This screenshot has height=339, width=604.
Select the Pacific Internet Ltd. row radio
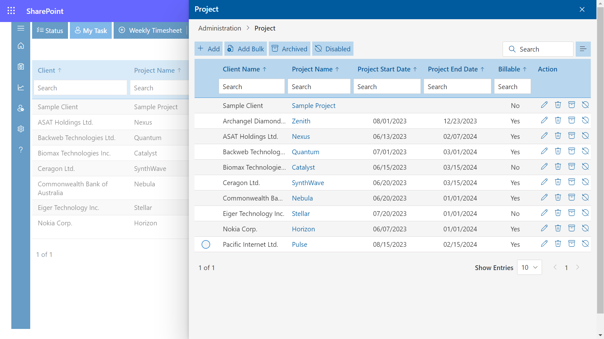tap(206, 245)
